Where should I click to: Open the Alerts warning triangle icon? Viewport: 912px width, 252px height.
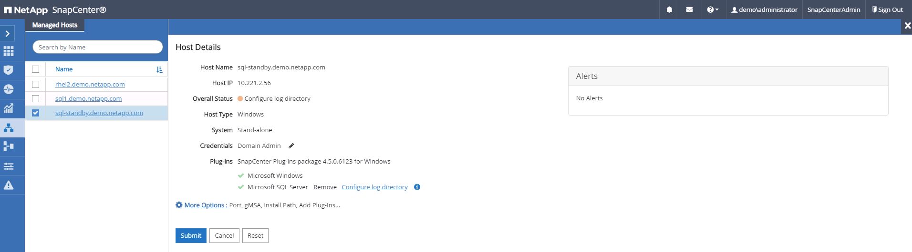(9, 185)
